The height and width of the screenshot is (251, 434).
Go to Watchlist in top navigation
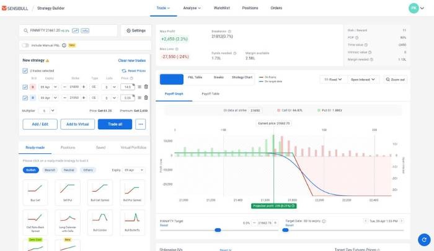coord(221,8)
